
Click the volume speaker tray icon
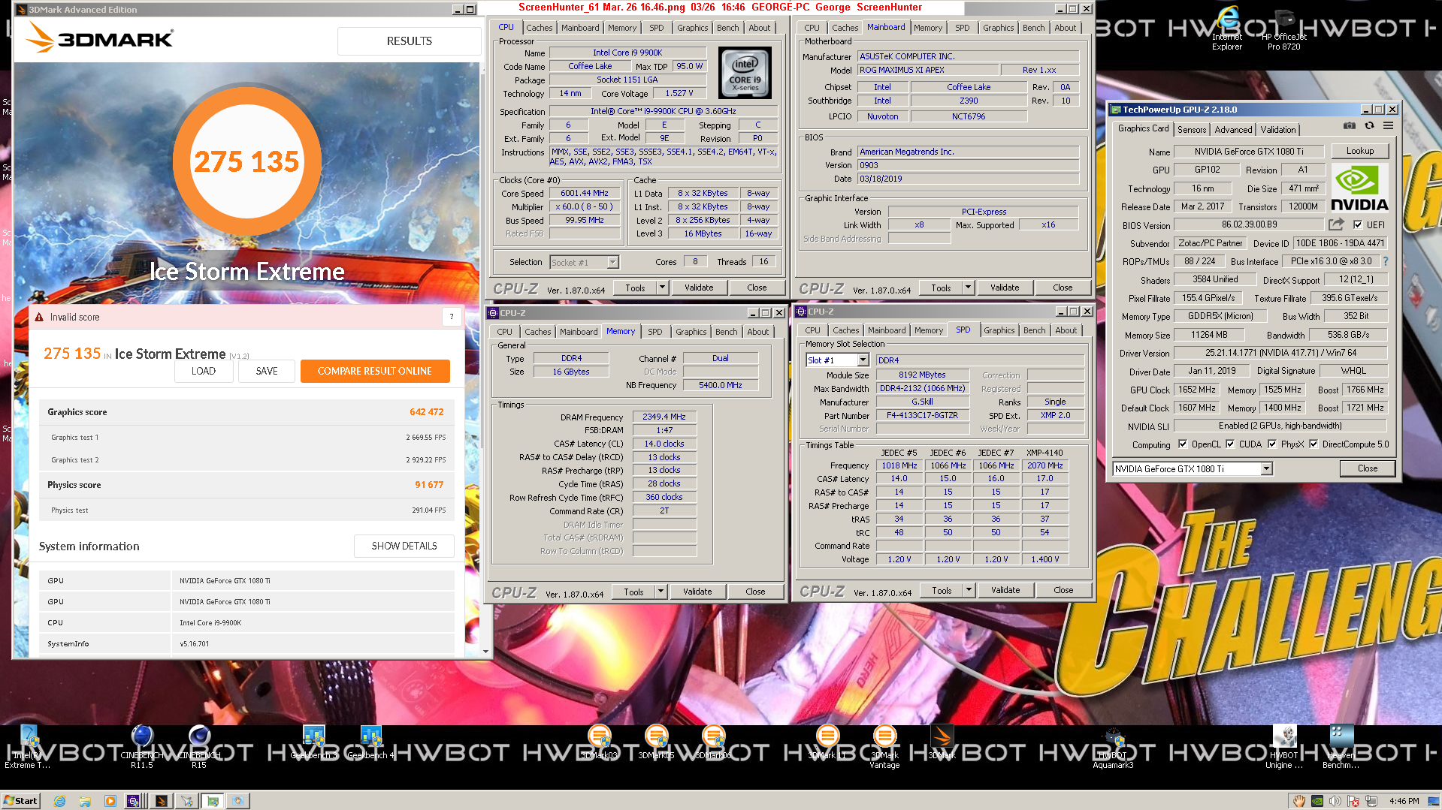(x=1335, y=801)
